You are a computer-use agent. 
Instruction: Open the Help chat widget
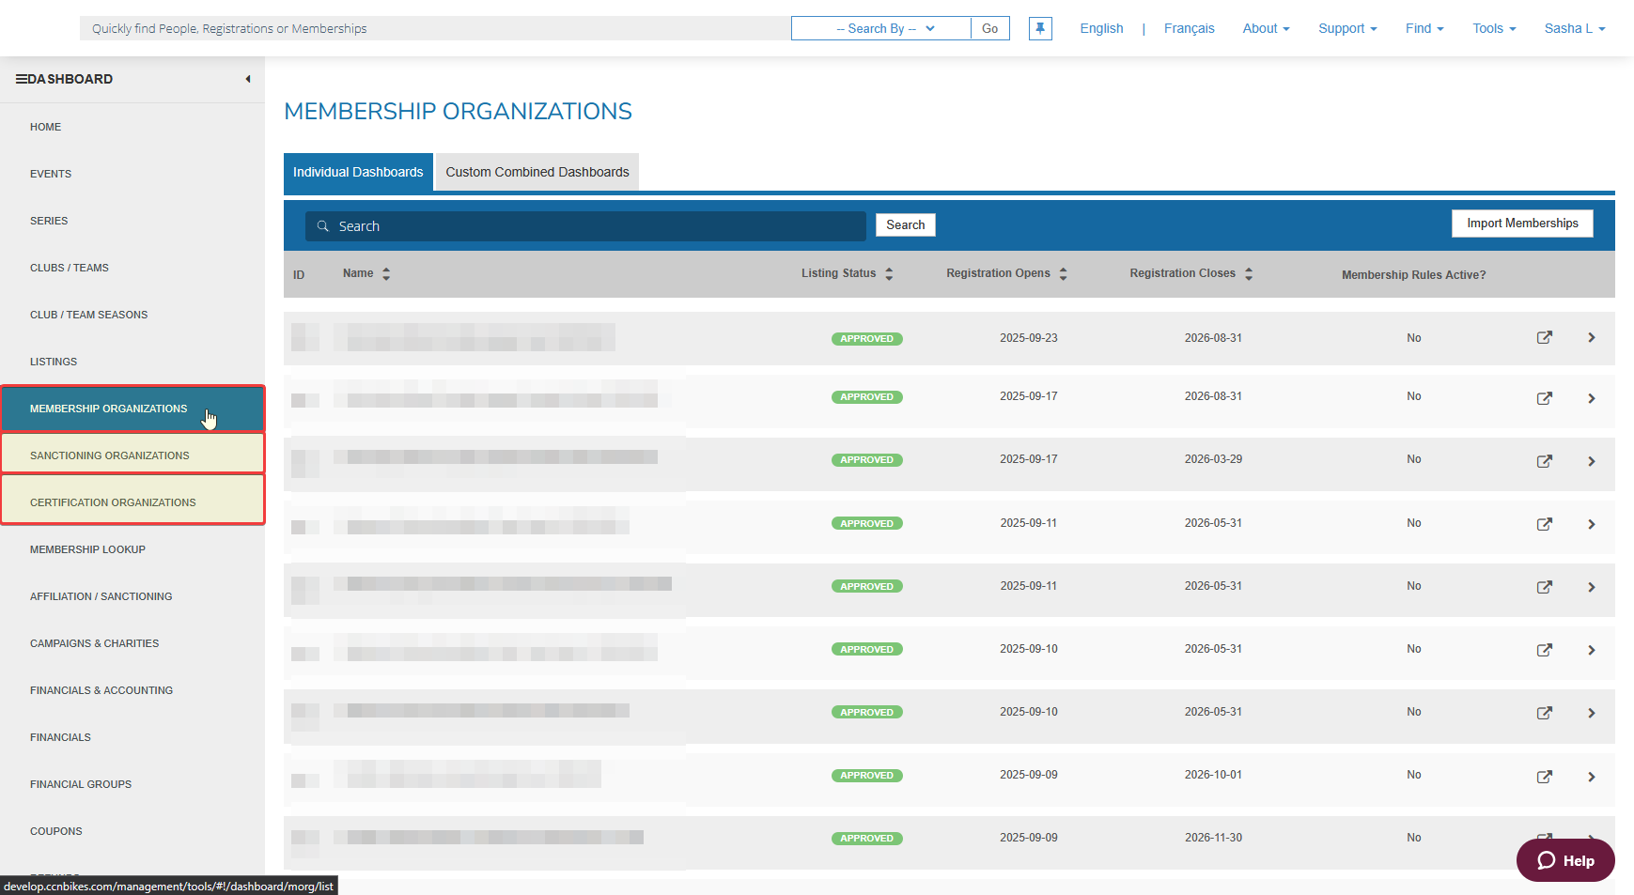coord(1564,860)
